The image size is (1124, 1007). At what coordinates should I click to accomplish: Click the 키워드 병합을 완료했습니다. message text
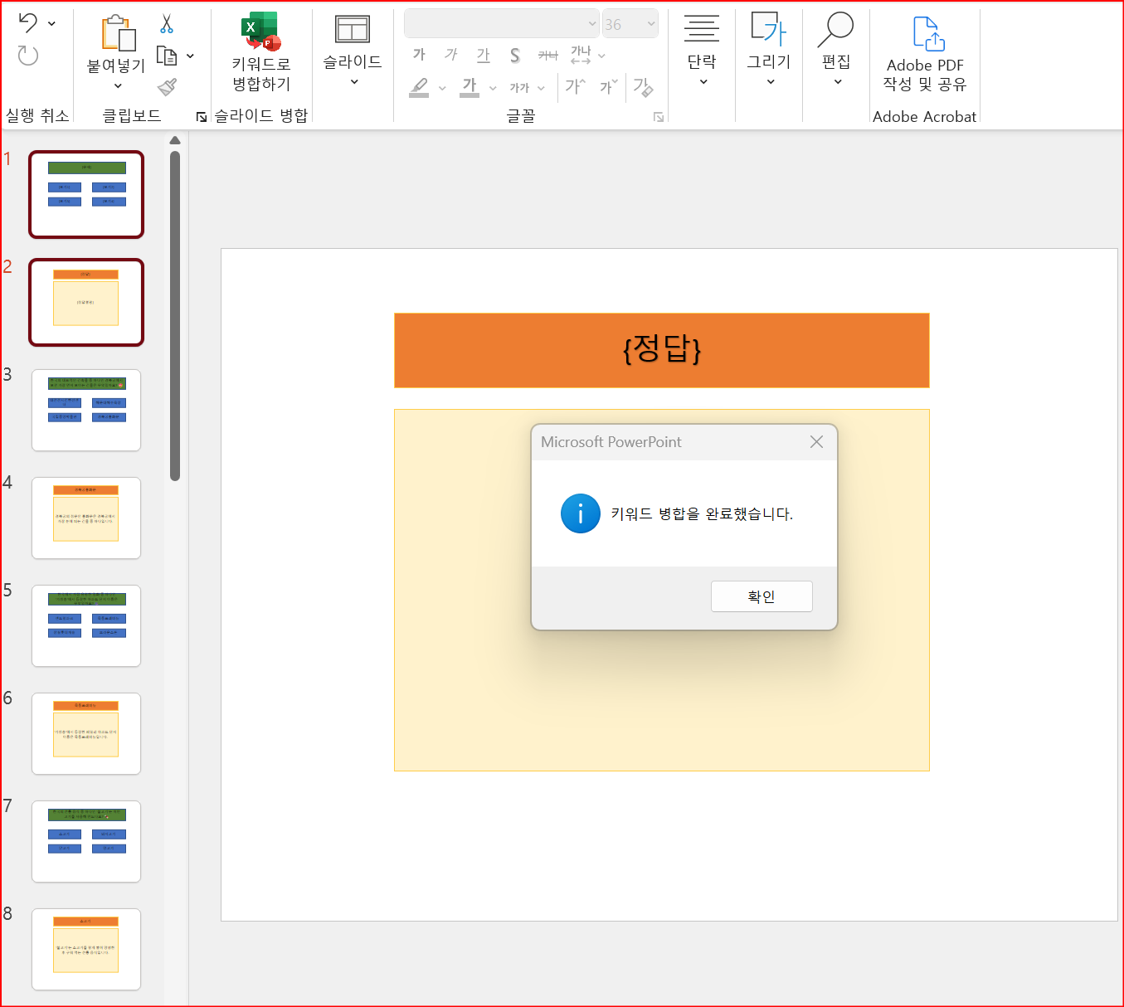pyautogui.click(x=702, y=514)
